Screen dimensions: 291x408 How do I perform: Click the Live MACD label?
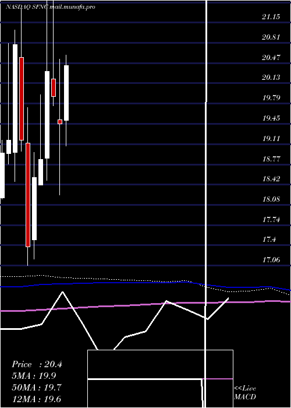click(245, 393)
